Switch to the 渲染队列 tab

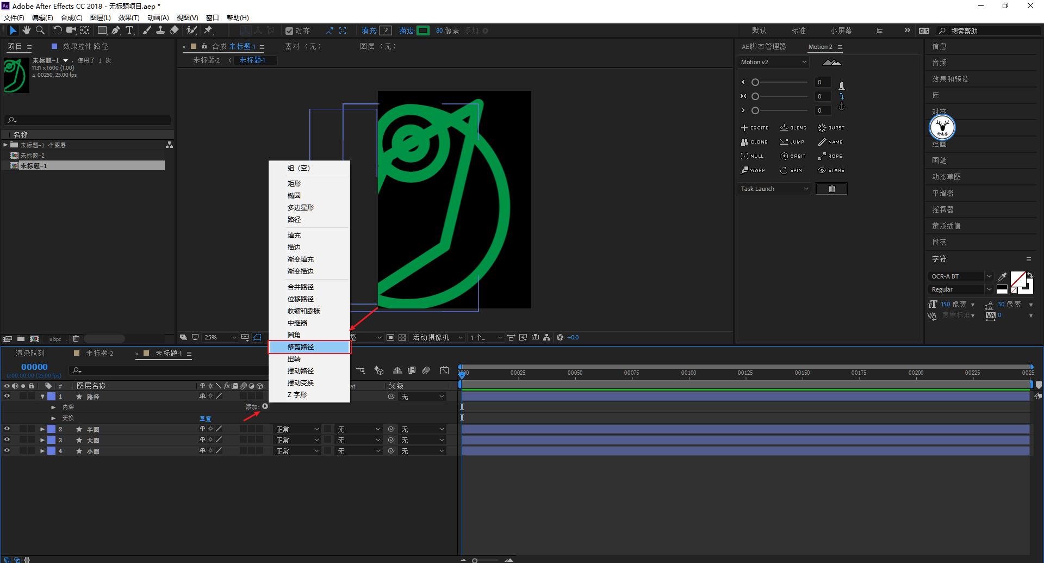pyautogui.click(x=30, y=354)
